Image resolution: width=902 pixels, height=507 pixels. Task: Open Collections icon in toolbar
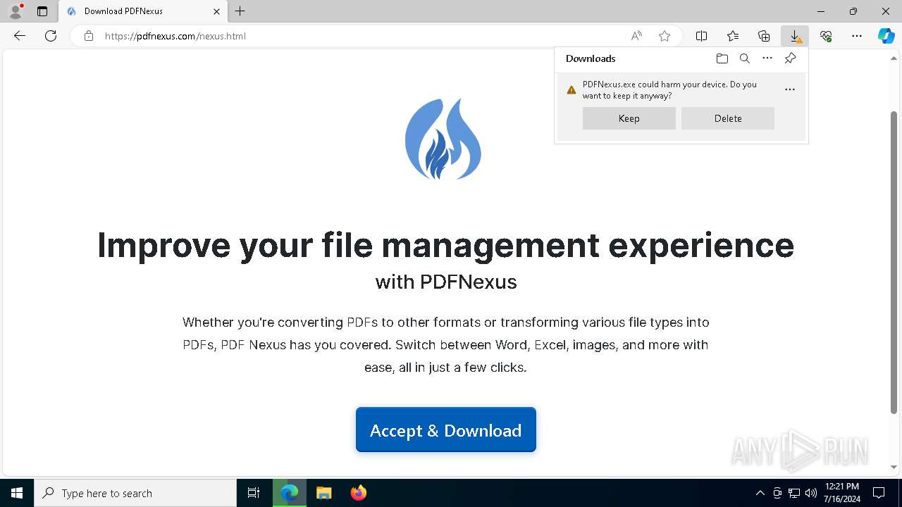pyautogui.click(x=764, y=36)
